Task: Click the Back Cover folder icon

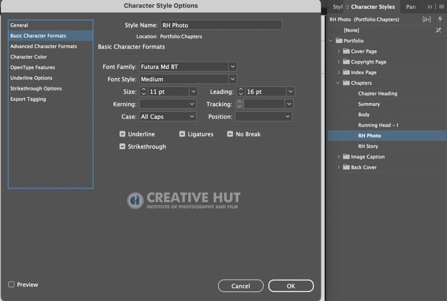Action: click(346, 167)
